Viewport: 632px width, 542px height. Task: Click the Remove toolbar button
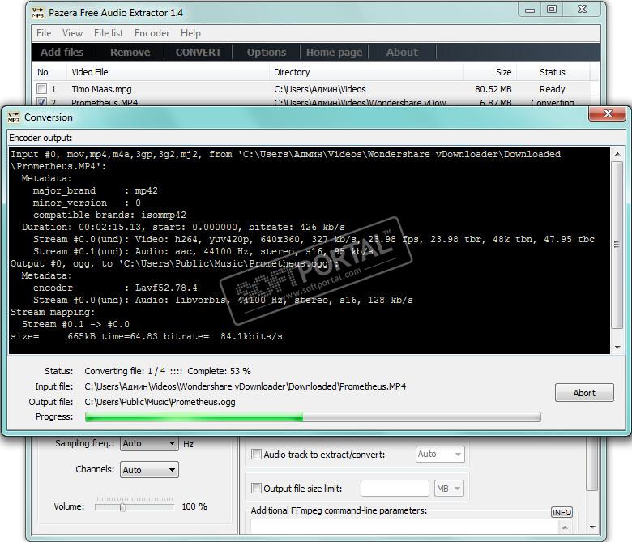tap(130, 53)
